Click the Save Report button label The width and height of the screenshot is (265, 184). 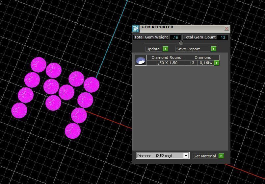coord(193,49)
